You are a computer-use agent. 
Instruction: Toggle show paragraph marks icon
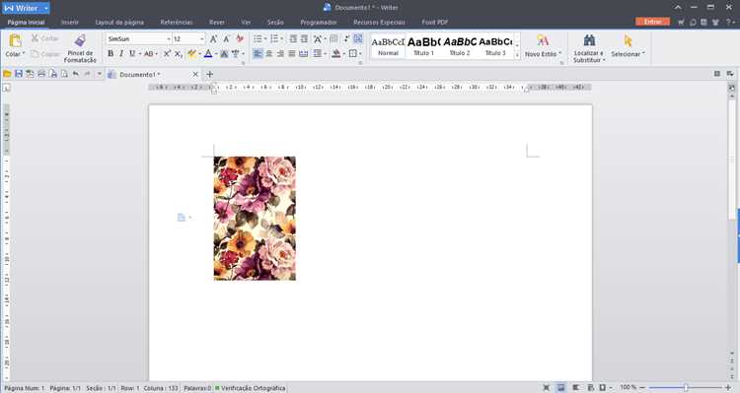[x=347, y=38]
